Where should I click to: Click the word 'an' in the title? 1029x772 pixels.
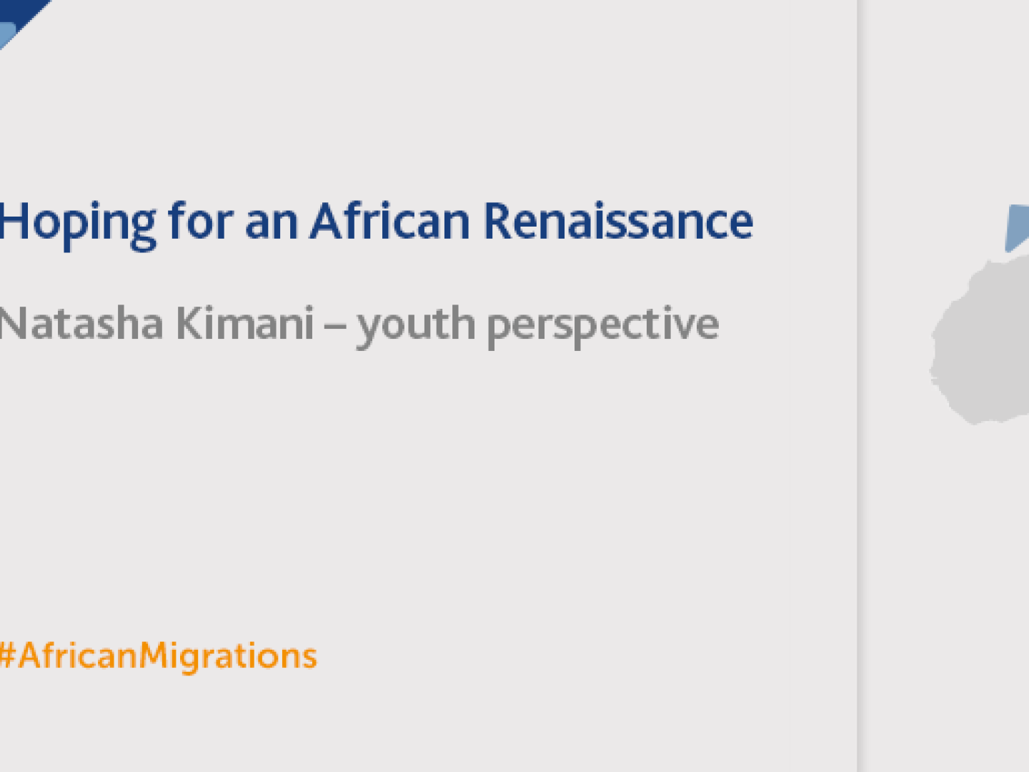click(271, 226)
